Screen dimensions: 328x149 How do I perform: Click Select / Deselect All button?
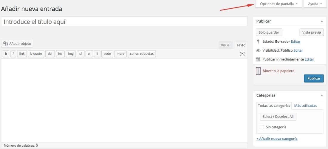(x=278, y=117)
